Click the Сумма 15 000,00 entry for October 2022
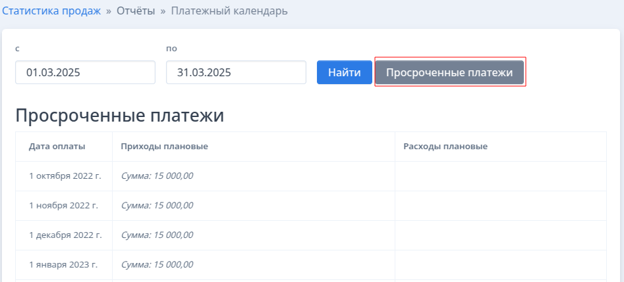The height and width of the screenshot is (282, 624). 157,176
